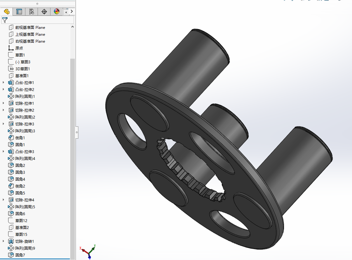The width and height of the screenshot is (352, 260).
Task: Click the 阵列(圆周)4 circular pattern icon
Action: (11, 158)
